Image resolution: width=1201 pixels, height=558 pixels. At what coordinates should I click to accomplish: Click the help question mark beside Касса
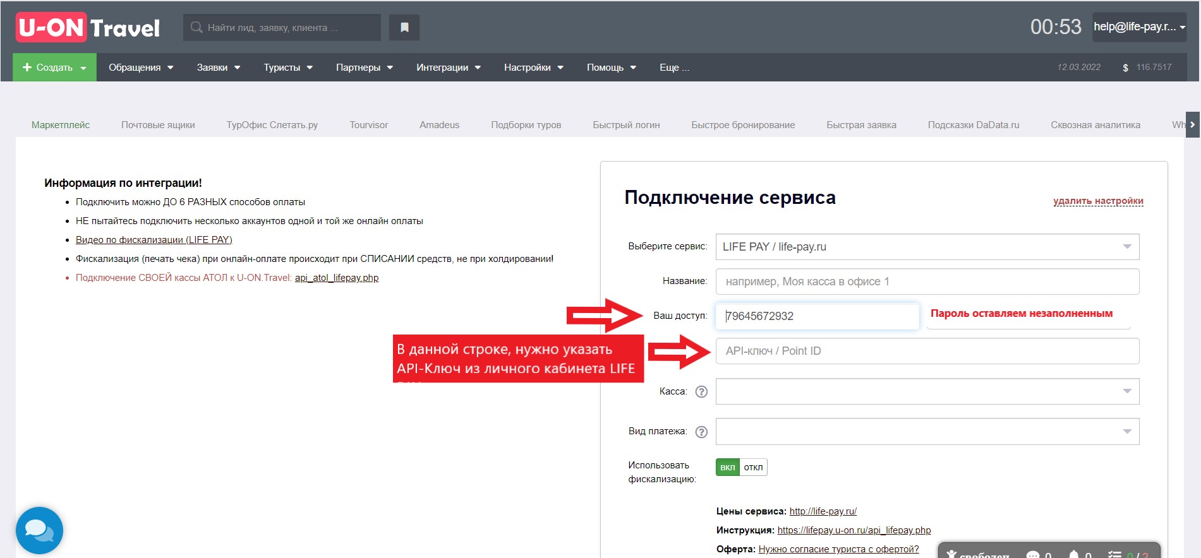pos(701,391)
